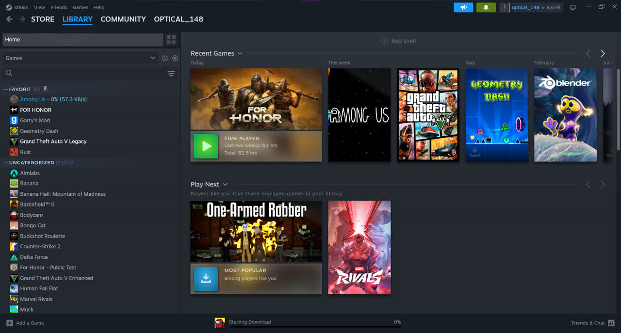Open the Marvel Rivals cover thumbnail
The image size is (621, 333).
click(360, 247)
